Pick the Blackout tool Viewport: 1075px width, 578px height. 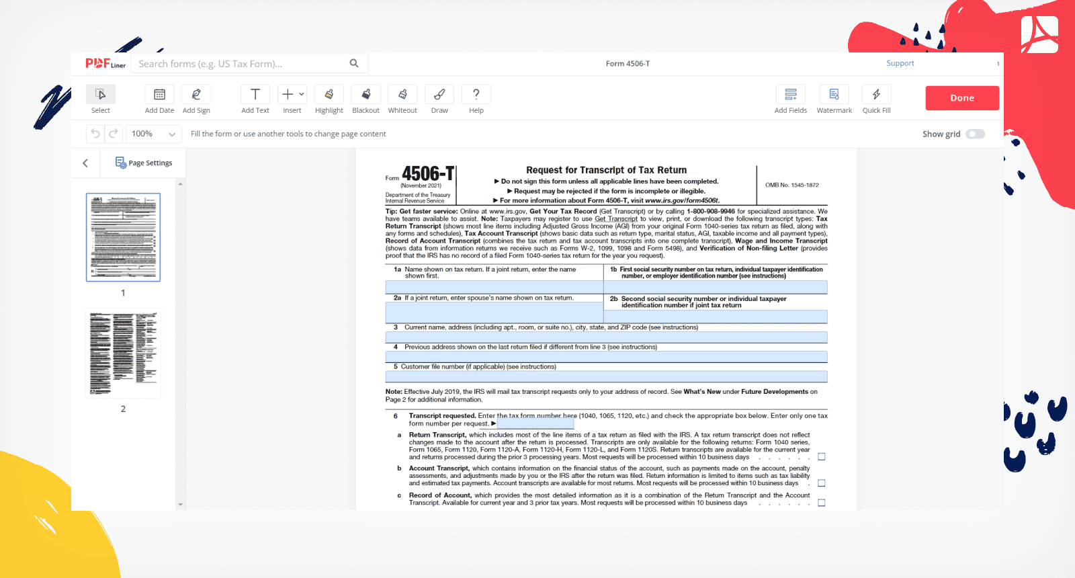tap(365, 95)
